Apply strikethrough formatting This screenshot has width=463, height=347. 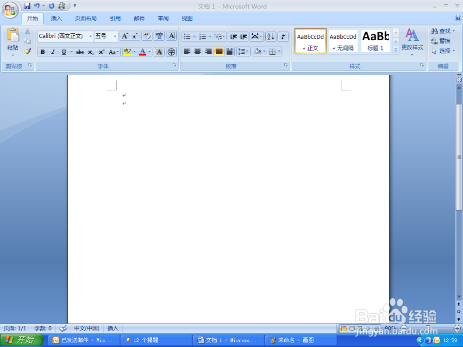[80, 52]
